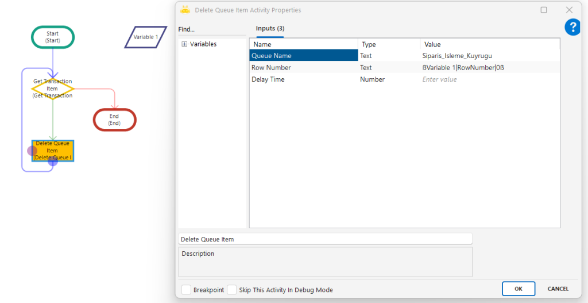Maximize the Activity Properties dialog
The image size is (588, 303).
coord(544,10)
